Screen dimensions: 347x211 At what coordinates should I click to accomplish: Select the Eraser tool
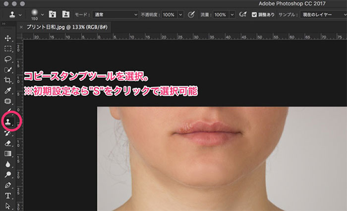[8, 143]
